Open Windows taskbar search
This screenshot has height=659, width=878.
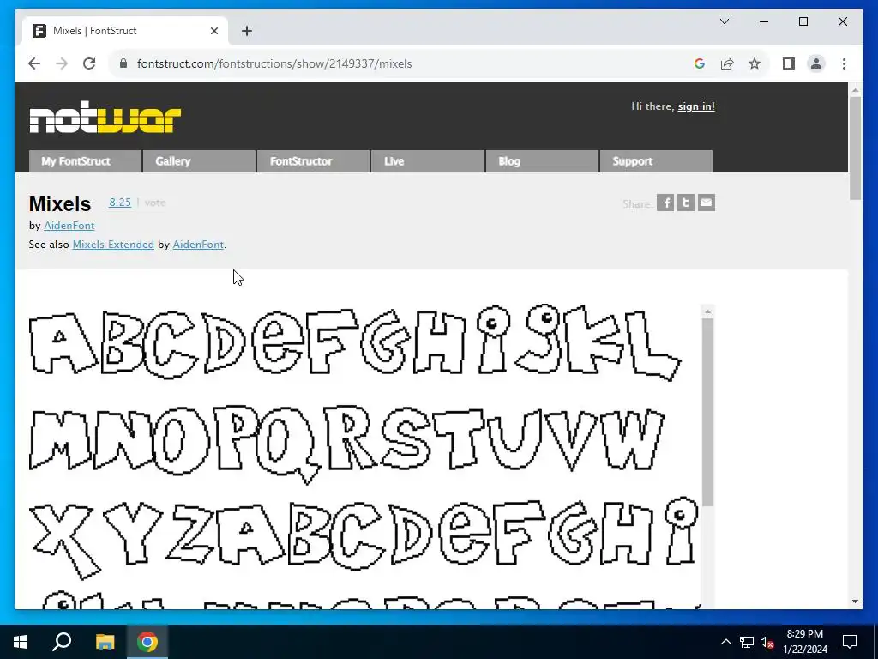tap(62, 642)
